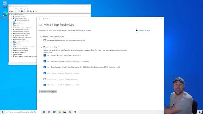Select Entrées et sorties audio category
The width and height of the screenshot is (203, 114).
[x=22, y=35]
